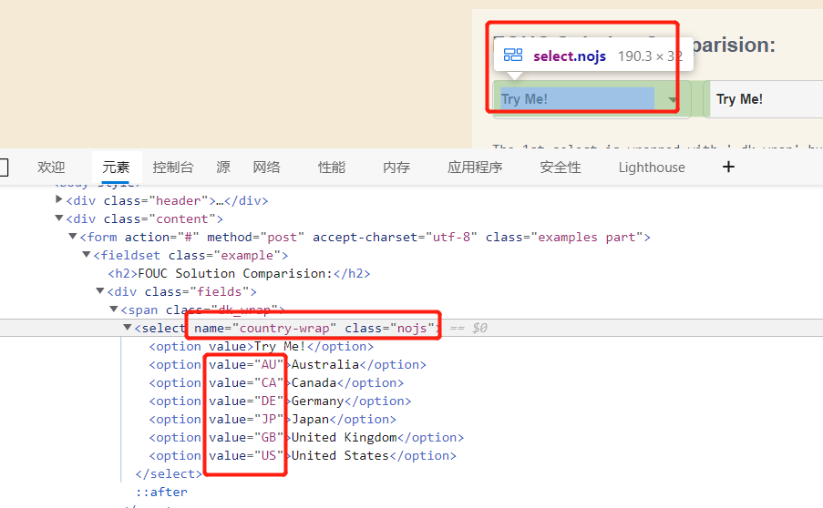Select the option value="DE" Germany line
Viewport: 823px width, 508px height.
pyautogui.click(x=281, y=401)
